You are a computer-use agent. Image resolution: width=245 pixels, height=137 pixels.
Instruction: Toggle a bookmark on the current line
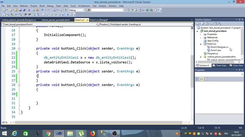tap(43, 14)
